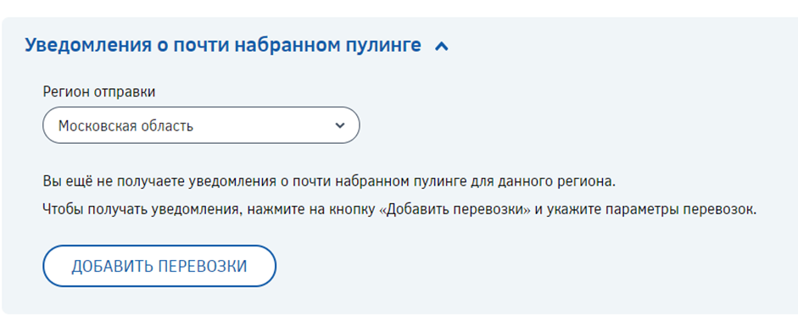Screen dimensions: 798x326
Task: Select the Московская область combo box
Action: click(201, 125)
